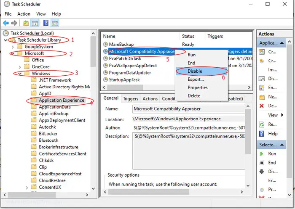This screenshot has width=295, height=209.
Task: Select the Application Experience folder
Action: [x=62, y=100]
